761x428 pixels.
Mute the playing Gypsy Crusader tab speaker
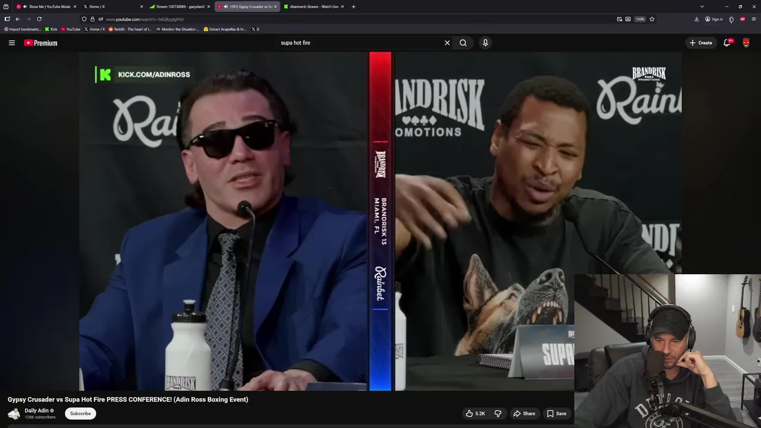225,7
